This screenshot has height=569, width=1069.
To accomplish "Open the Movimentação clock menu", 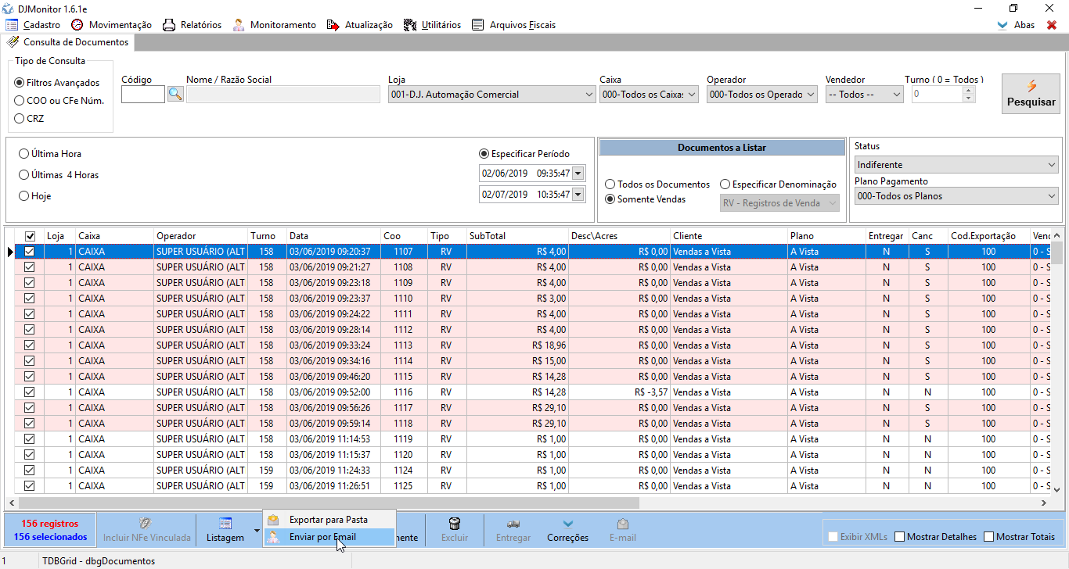I will click(x=110, y=25).
